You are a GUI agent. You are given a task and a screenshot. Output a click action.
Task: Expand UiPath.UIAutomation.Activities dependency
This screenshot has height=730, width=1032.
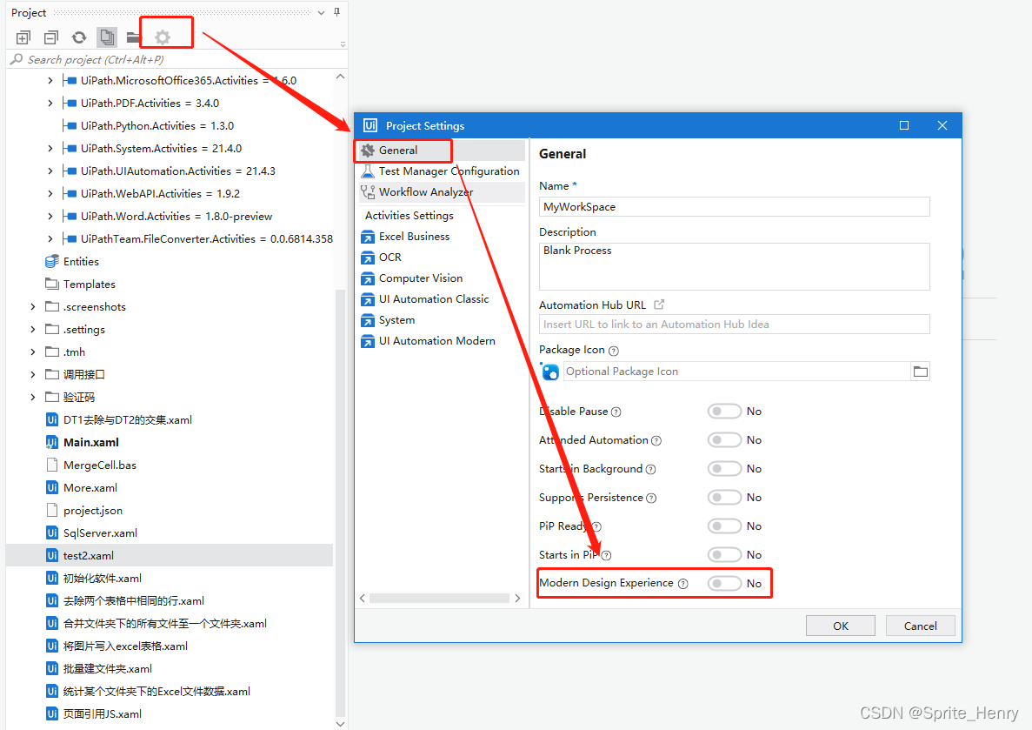point(50,171)
